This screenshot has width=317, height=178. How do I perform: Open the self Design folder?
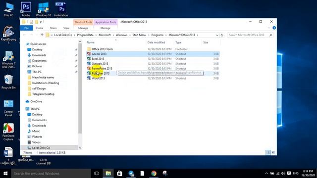pyautogui.click(x=39, y=89)
